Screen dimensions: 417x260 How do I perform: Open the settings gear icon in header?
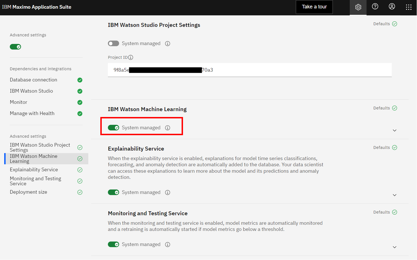358,7
